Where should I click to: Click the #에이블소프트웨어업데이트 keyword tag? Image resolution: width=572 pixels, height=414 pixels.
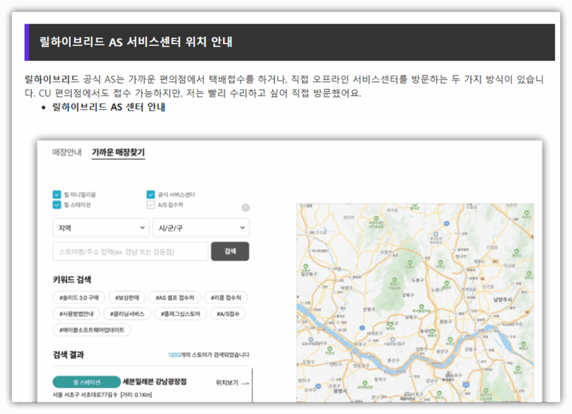coord(92,330)
